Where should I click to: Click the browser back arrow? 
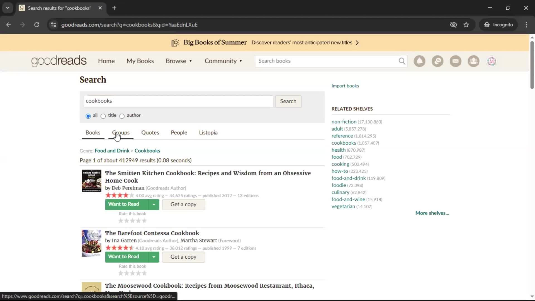click(x=9, y=25)
